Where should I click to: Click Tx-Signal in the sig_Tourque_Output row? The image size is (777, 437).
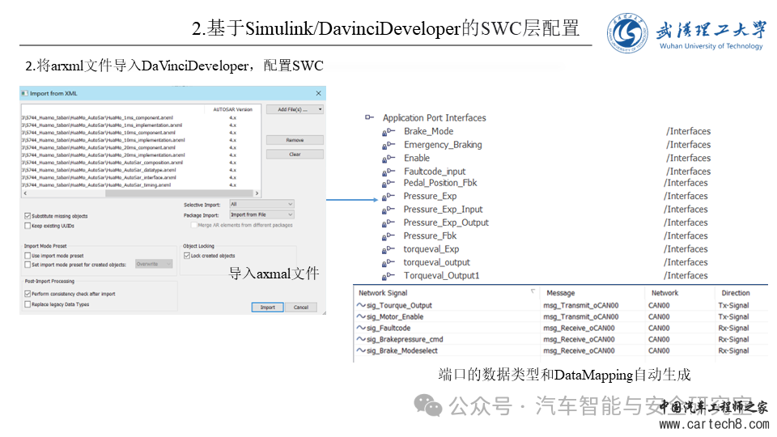click(x=733, y=305)
